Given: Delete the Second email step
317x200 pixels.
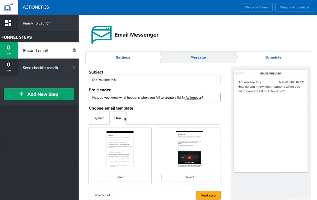Looking at the screenshot, I should coord(74,50).
